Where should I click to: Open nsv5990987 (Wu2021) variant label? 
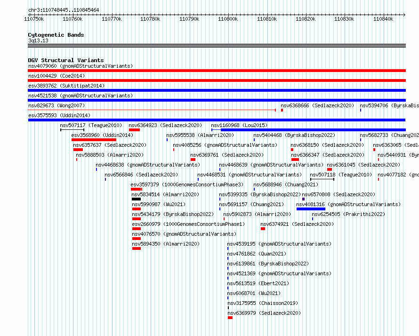[159, 204]
